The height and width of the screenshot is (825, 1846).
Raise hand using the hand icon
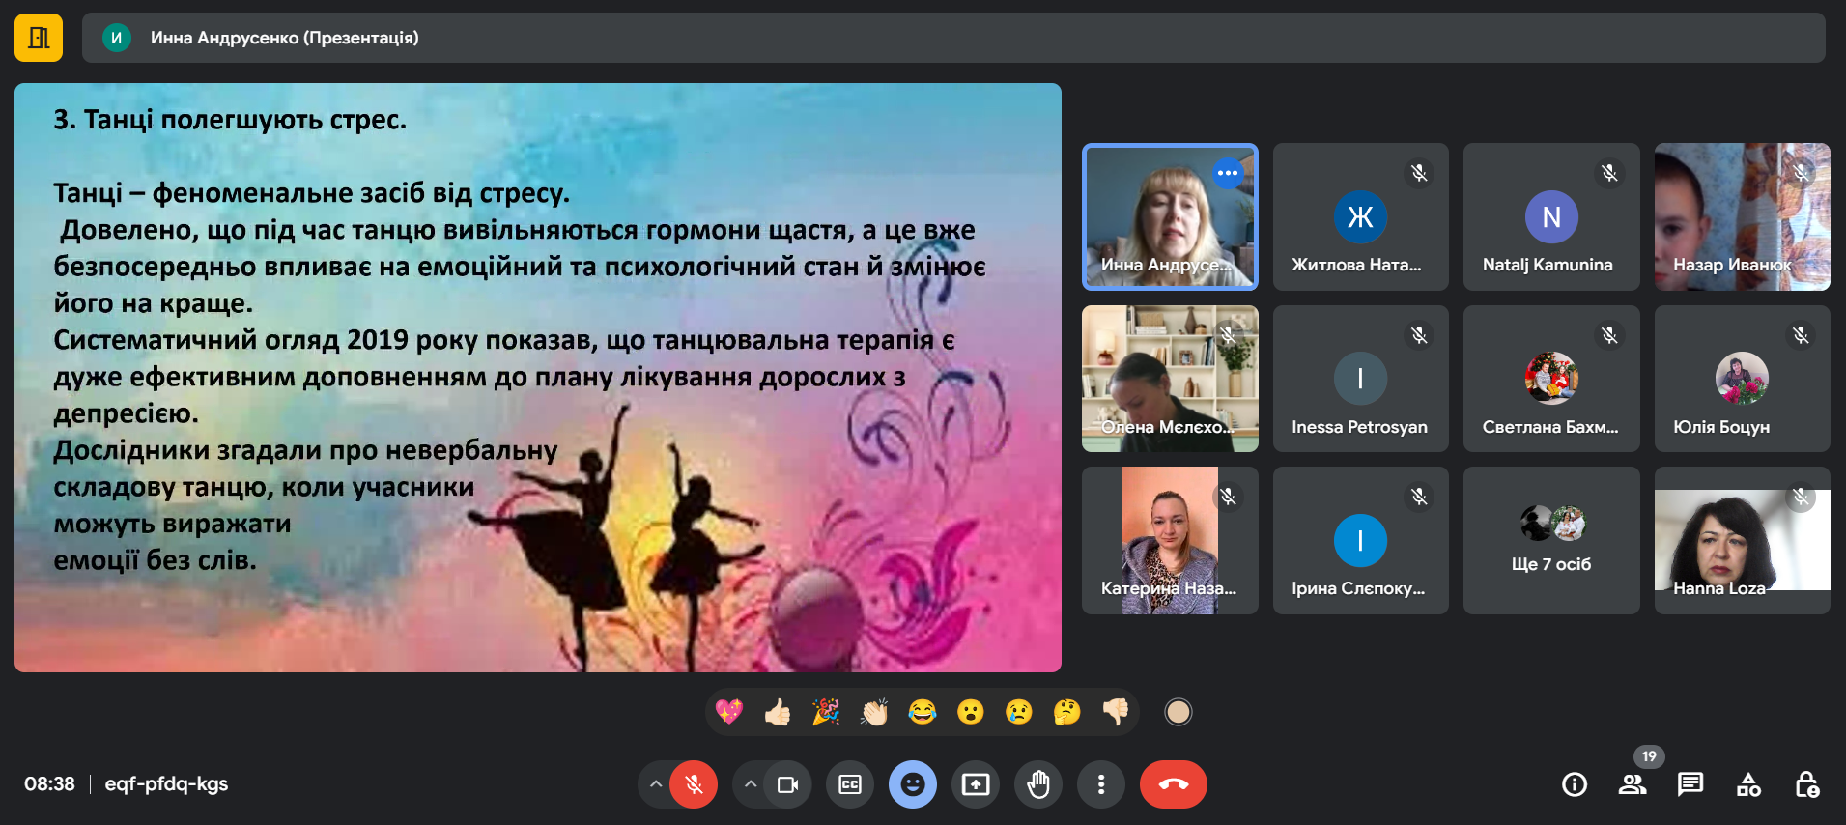pyautogui.click(x=1038, y=784)
